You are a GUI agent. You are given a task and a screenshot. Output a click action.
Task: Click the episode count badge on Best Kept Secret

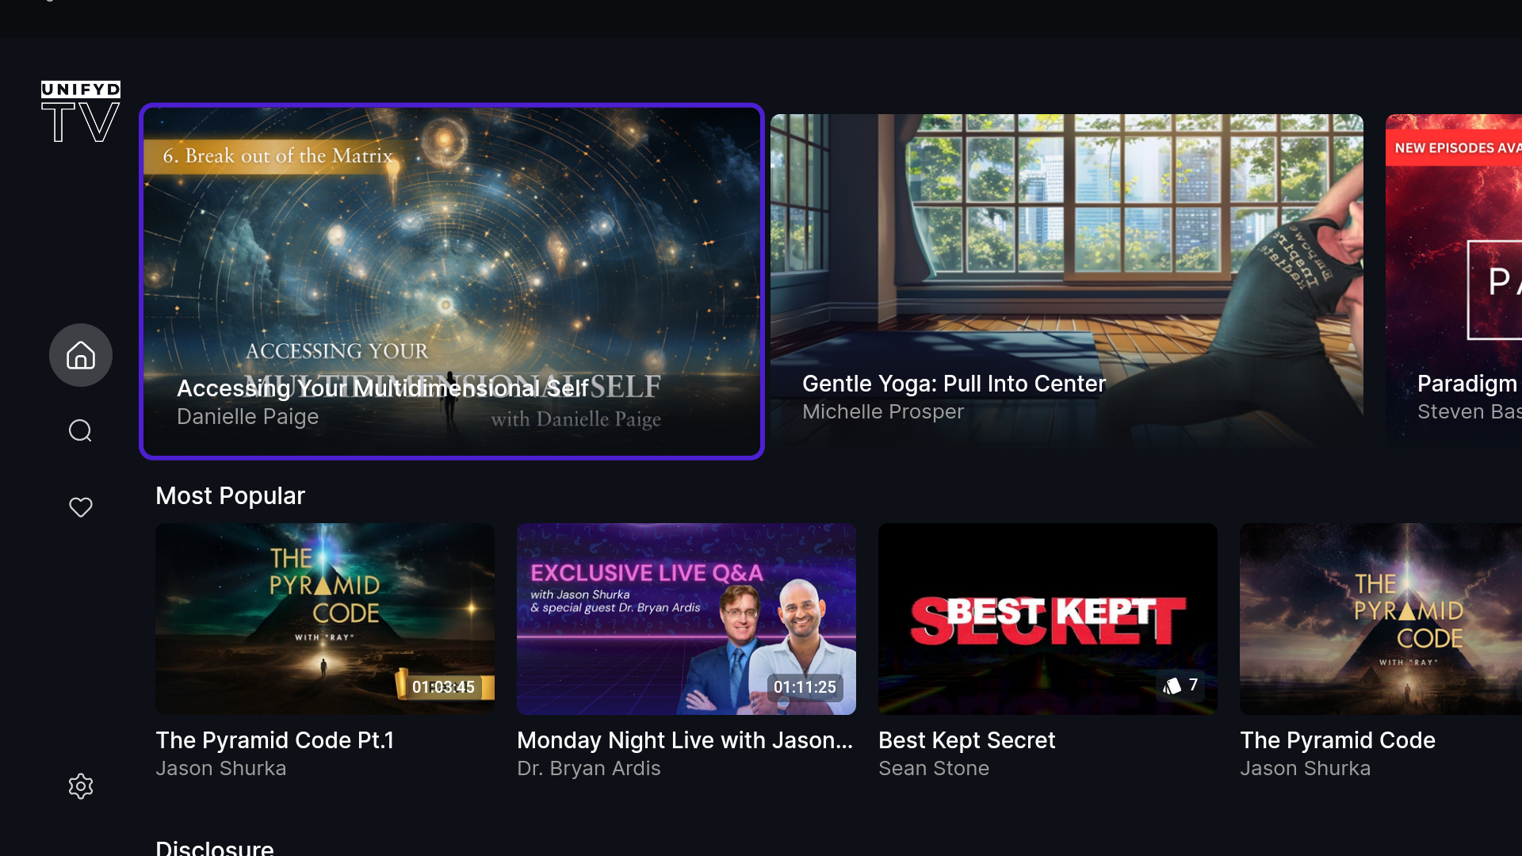pos(1180,686)
